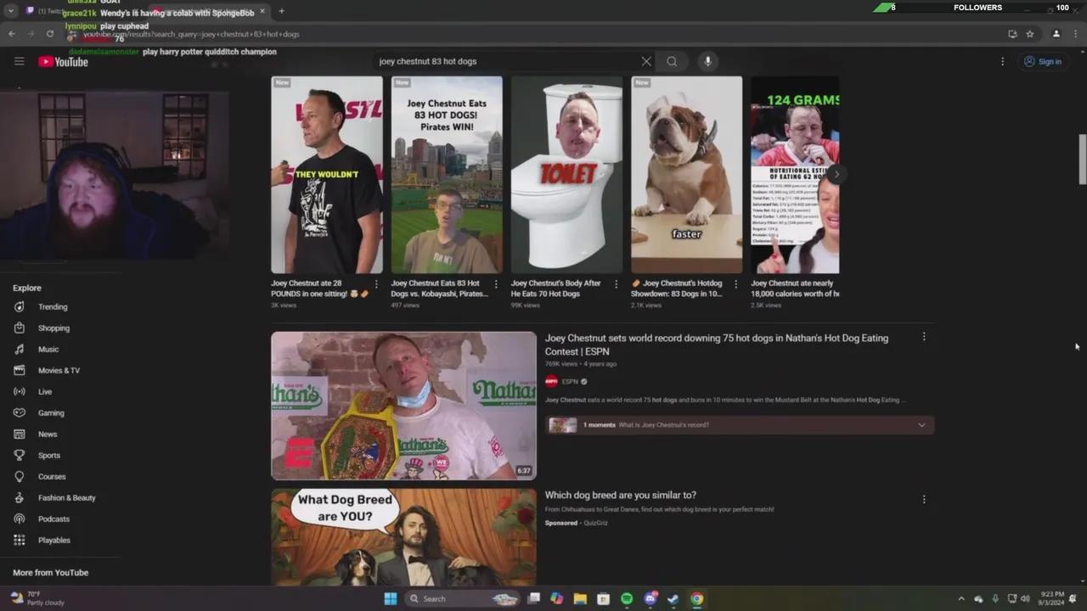The image size is (1087, 611).
Task: Click the taskbar Search box
Action: click(463, 598)
